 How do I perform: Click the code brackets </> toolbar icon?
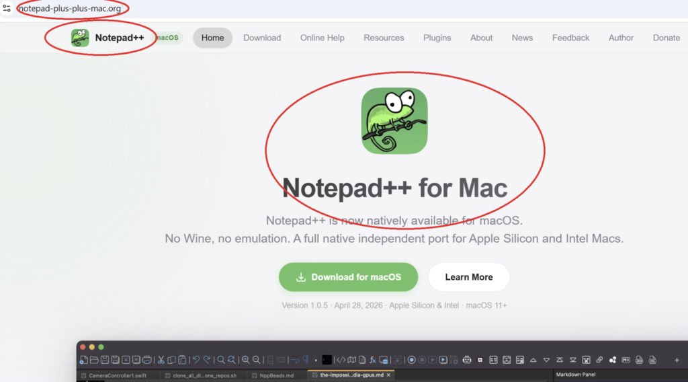click(341, 360)
